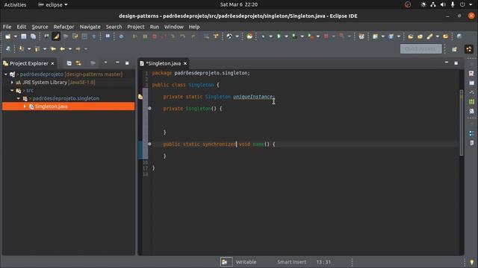This screenshot has width=478, height=268.
Task: Click the Resume debug toolbar icon
Action: [x=134, y=36]
